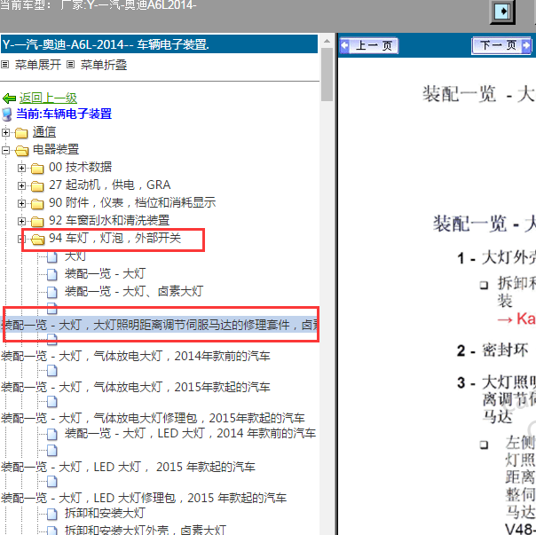Image resolution: width=536 pixels, height=535 pixels.
Task: Select the 电器装置 tree label
Action: 56,149
